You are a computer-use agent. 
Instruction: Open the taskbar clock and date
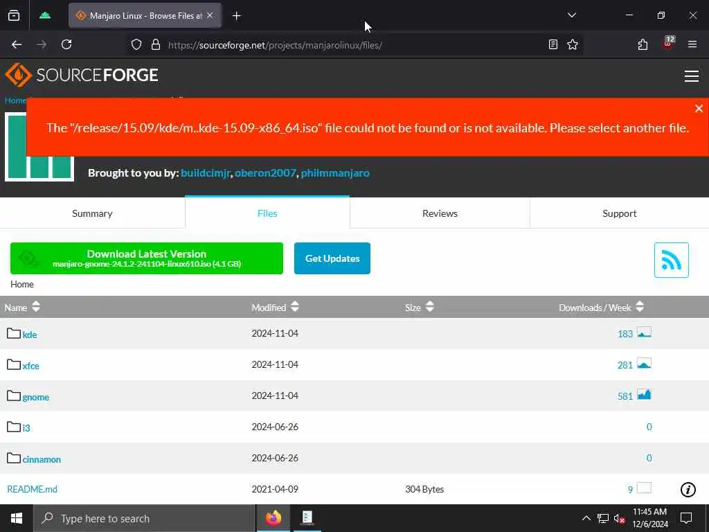(649, 518)
